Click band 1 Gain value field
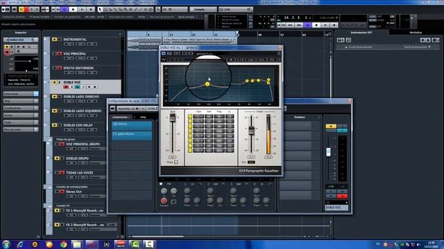Screen dimensions: 444x249 209,116
